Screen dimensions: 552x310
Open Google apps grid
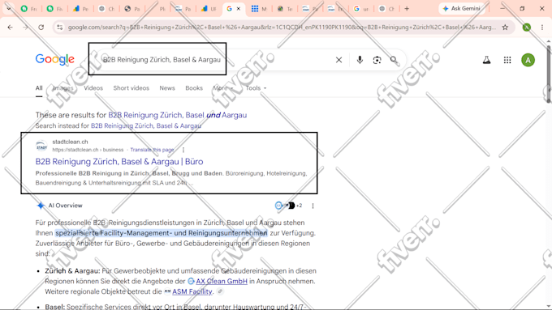pyautogui.click(x=507, y=60)
